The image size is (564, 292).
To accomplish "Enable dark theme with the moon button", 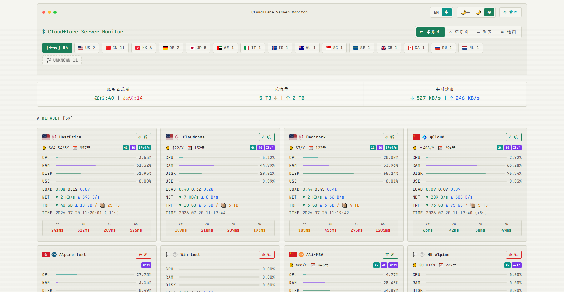I will [478, 12].
